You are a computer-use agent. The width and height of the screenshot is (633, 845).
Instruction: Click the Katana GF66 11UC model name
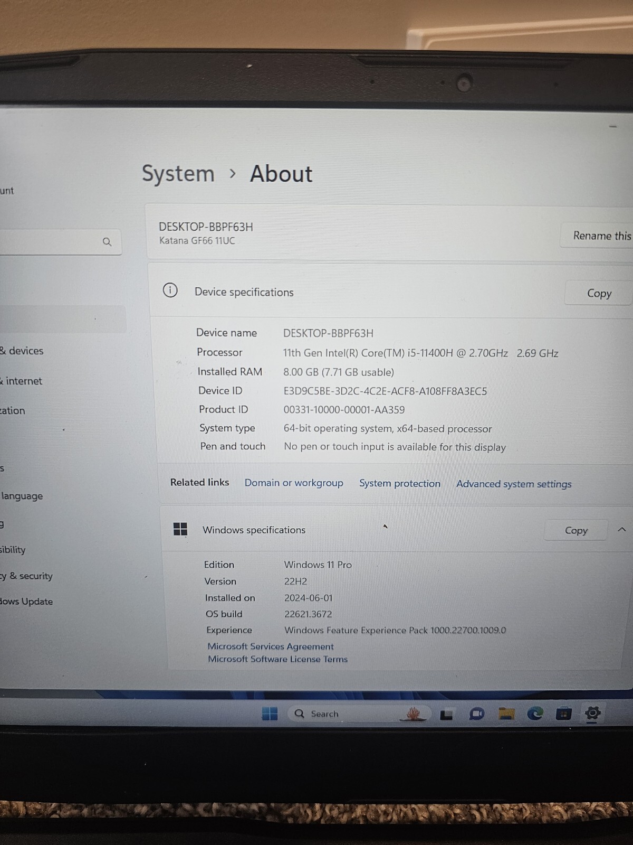point(197,241)
